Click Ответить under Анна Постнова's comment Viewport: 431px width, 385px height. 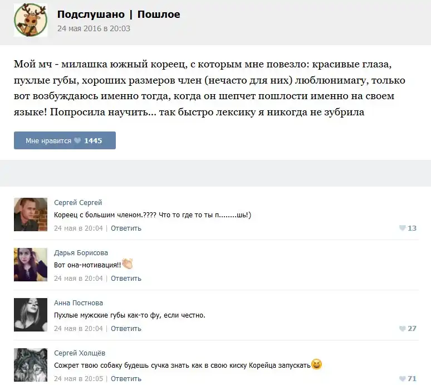(x=126, y=328)
